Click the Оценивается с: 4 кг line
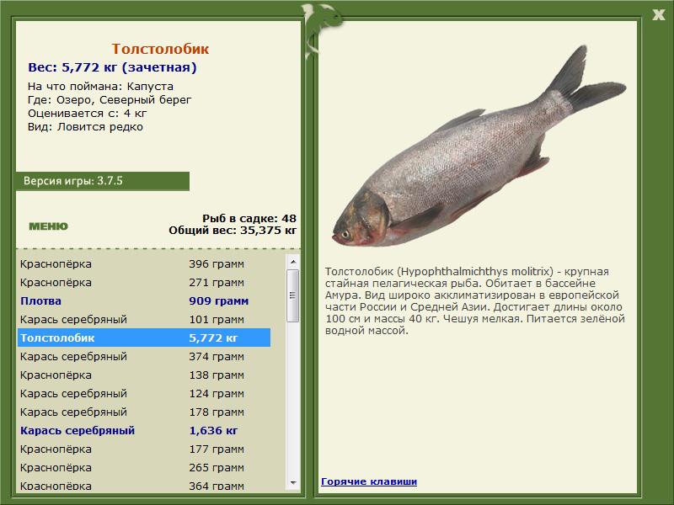674x505 pixels. coord(88,114)
